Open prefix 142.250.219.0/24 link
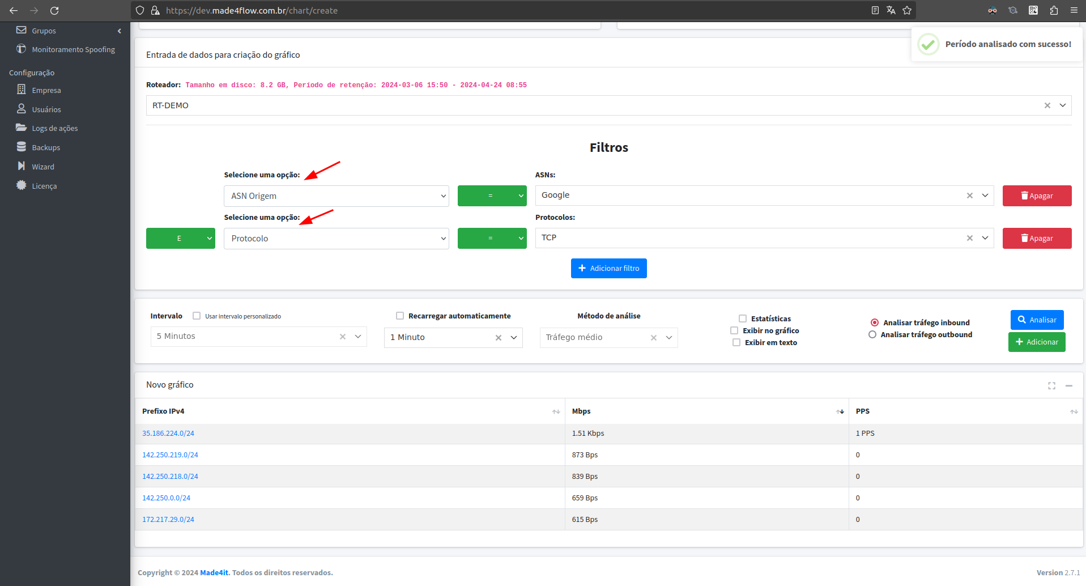 (170, 455)
